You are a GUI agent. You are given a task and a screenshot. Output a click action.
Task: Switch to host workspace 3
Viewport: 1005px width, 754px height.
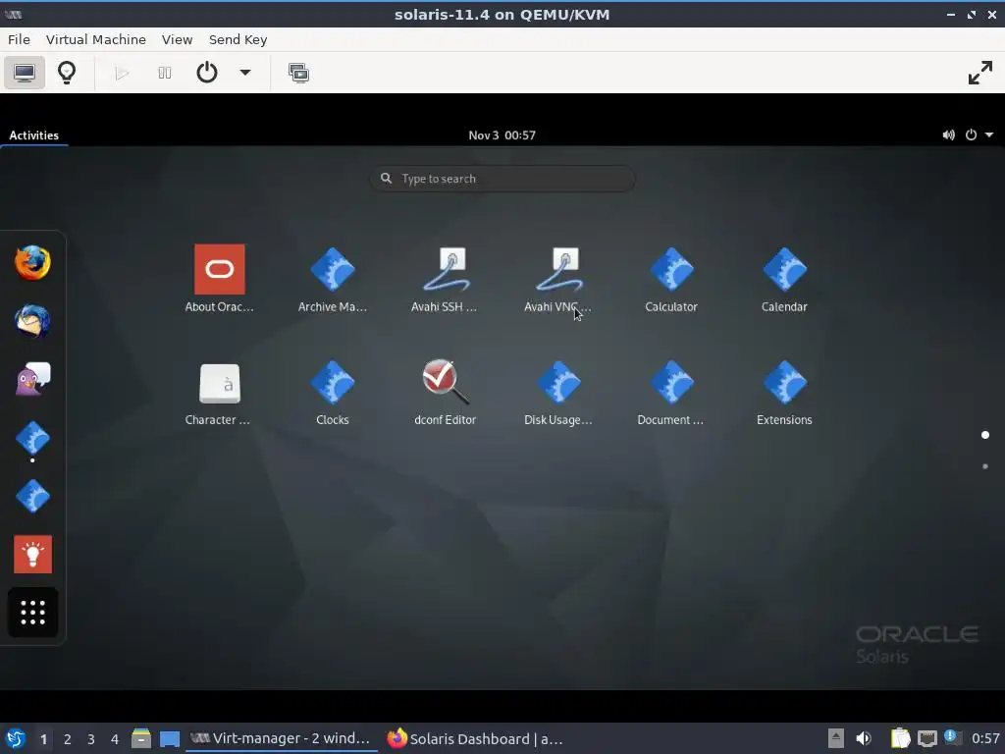[x=91, y=739]
